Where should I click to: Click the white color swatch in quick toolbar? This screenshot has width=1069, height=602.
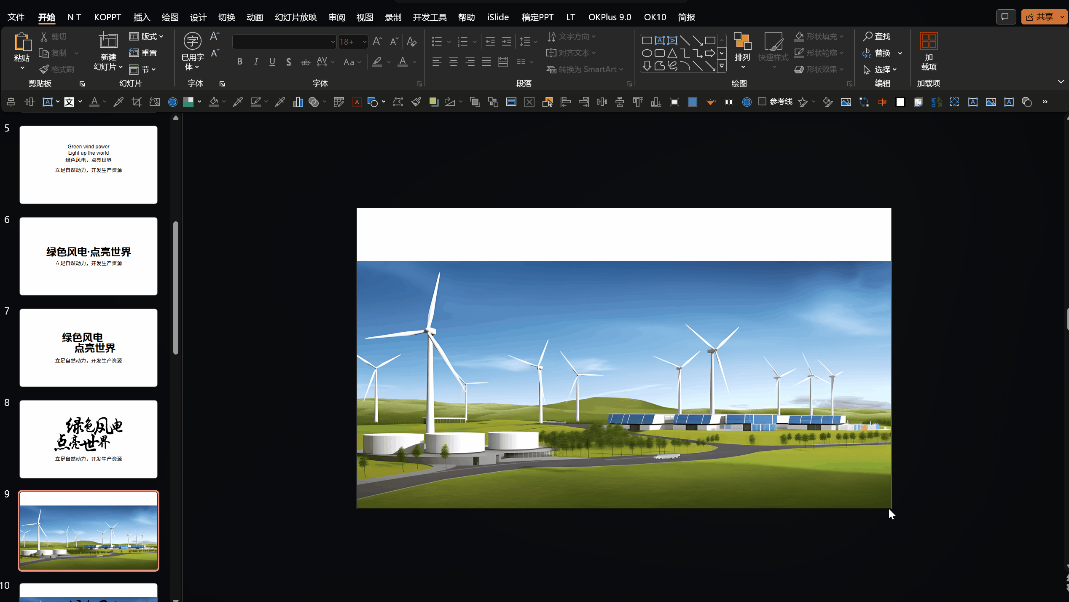[x=900, y=102]
